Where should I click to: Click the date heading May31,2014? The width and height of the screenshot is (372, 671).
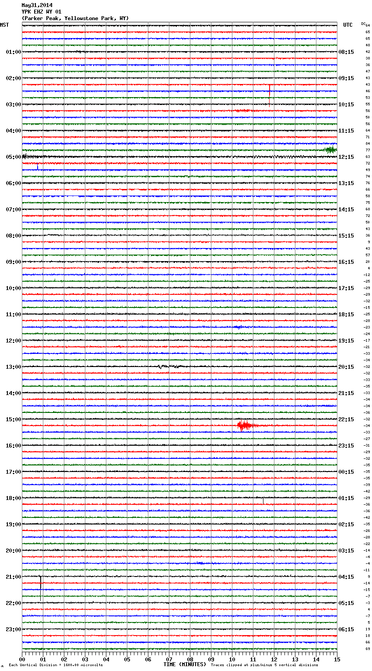click(37, 5)
